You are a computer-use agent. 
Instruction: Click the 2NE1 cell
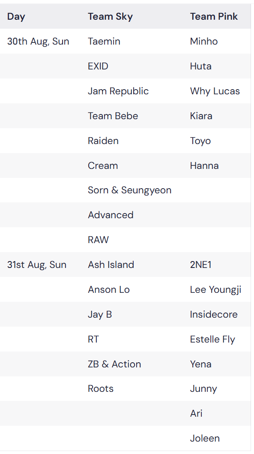pyautogui.click(x=200, y=265)
